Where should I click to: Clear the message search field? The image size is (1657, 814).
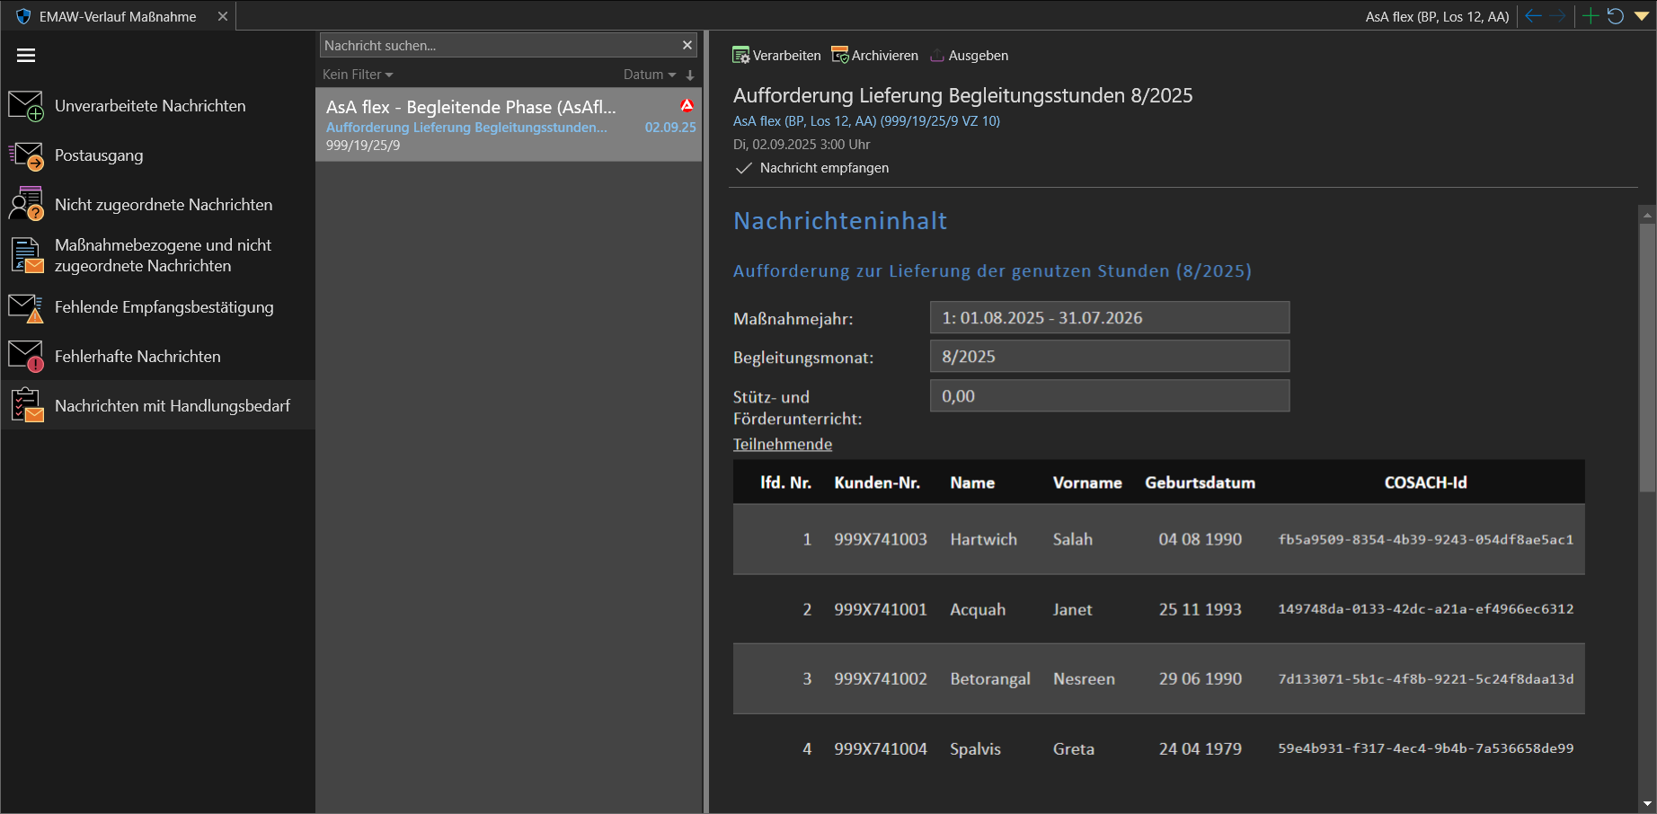tap(687, 45)
